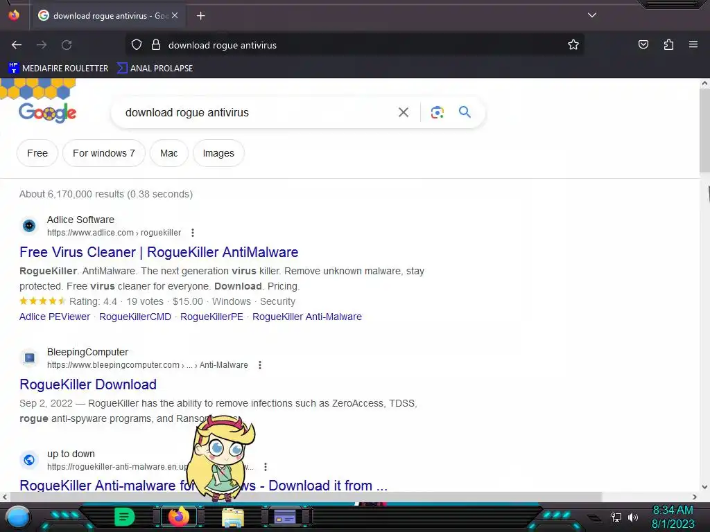Select the Free filter chip
This screenshot has width=710, height=532.
(37, 153)
